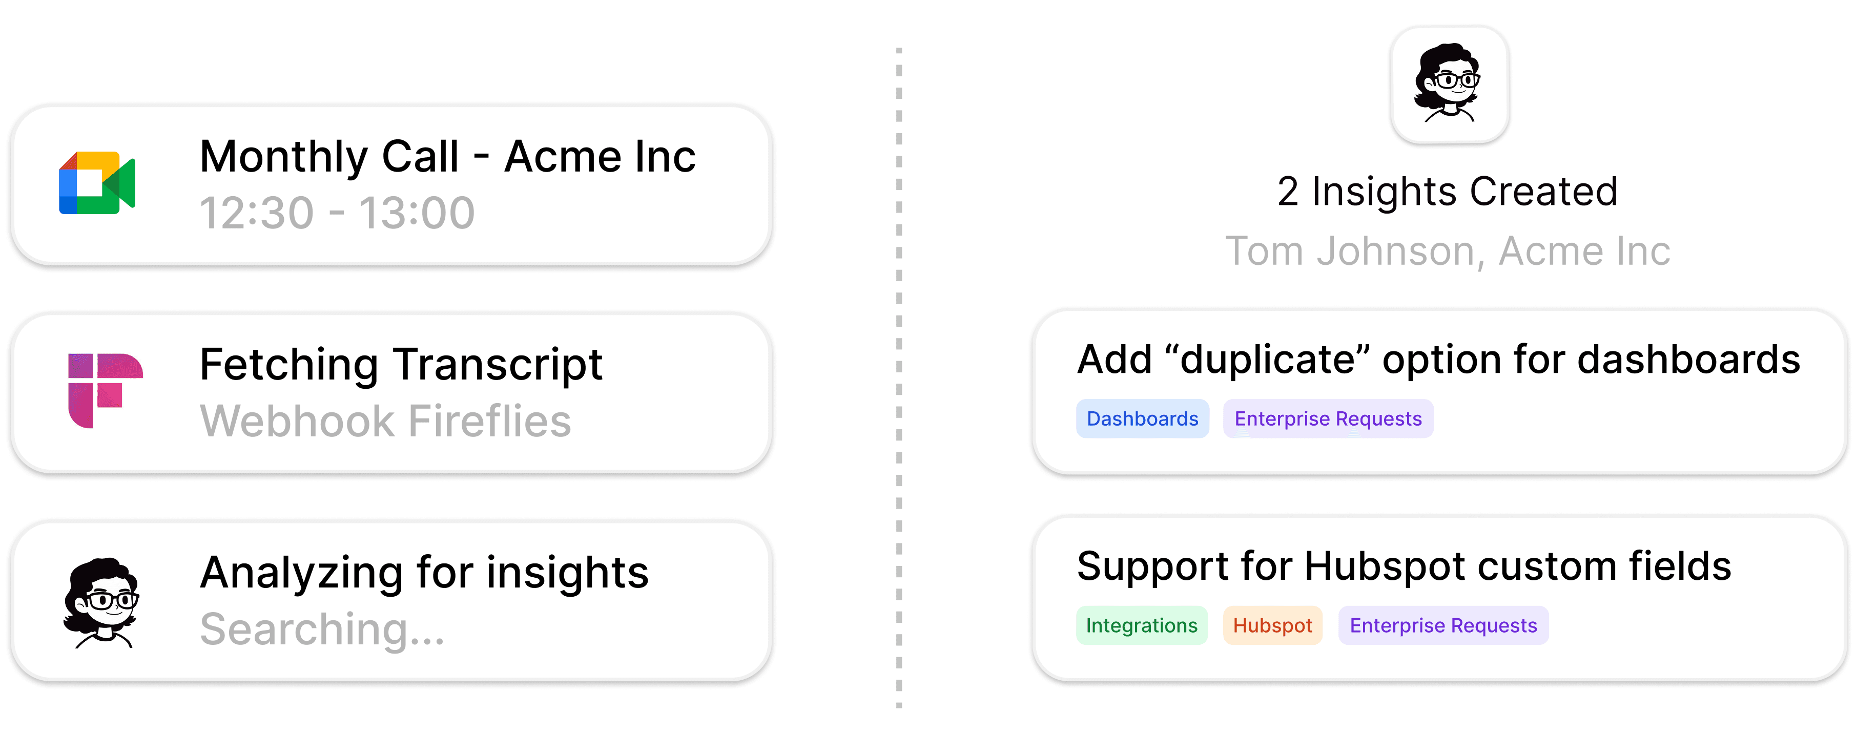Open the Monthly Call - Acme Inc card
The height and width of the screenshot is (756, 1857).
pos(391,185)
